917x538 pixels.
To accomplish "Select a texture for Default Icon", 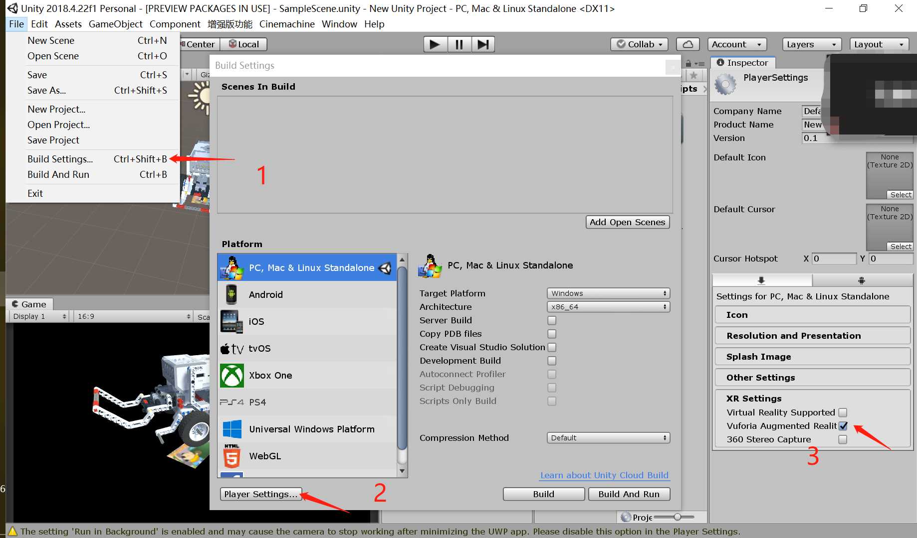I will coord(900,195).
